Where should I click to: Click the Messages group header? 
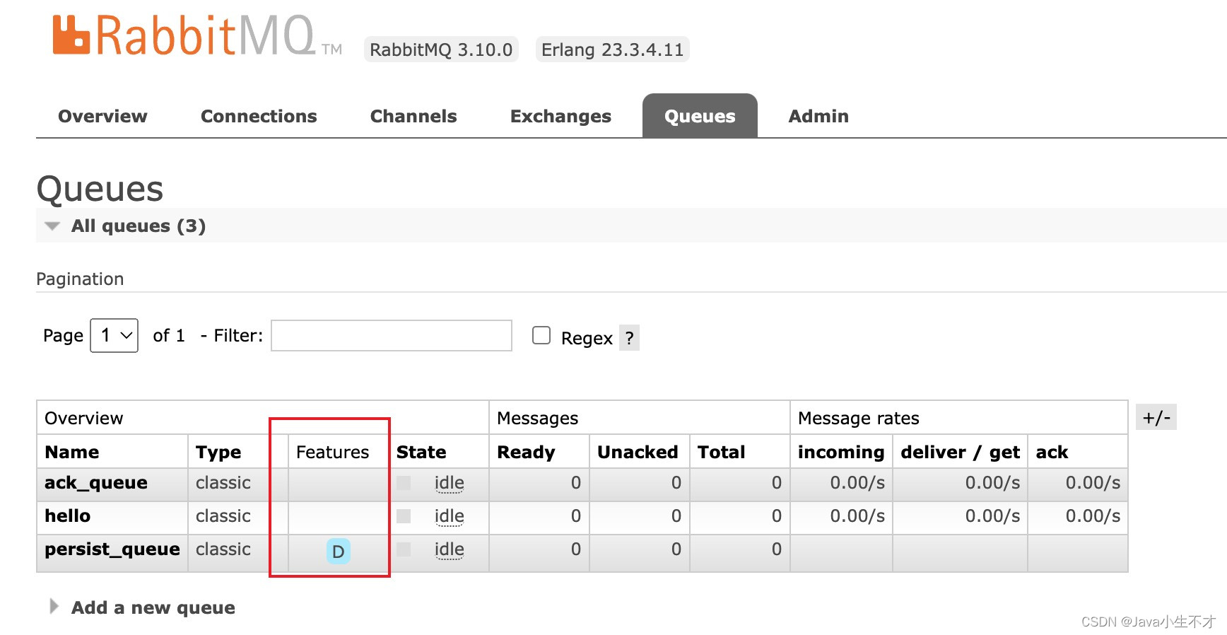(538, 418)
